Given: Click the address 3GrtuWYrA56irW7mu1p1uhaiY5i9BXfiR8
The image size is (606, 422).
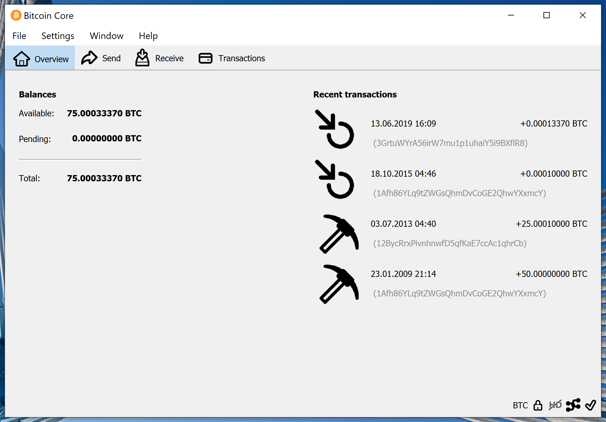Looking at the screenshot, I should (x=450, y=143).
